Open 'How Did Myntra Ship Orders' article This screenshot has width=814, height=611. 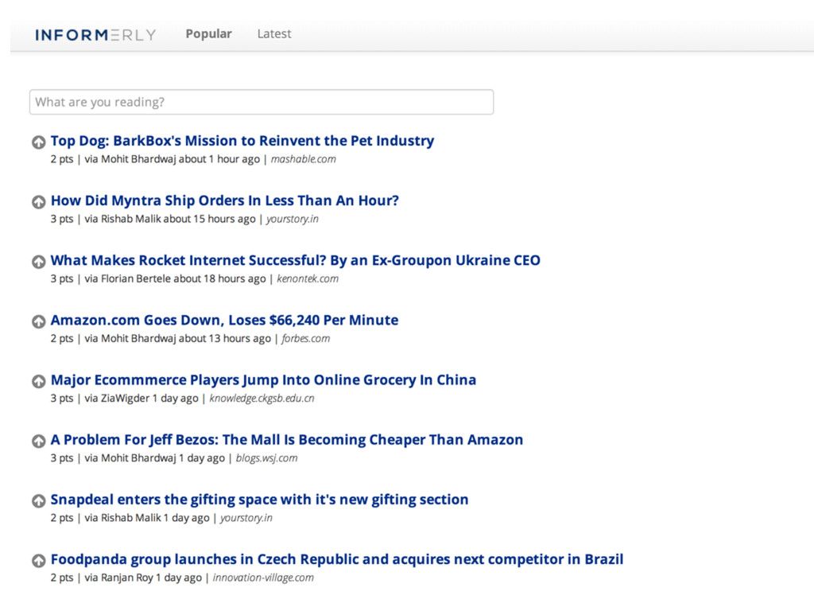pyautogui.click(x=225, y=200)
